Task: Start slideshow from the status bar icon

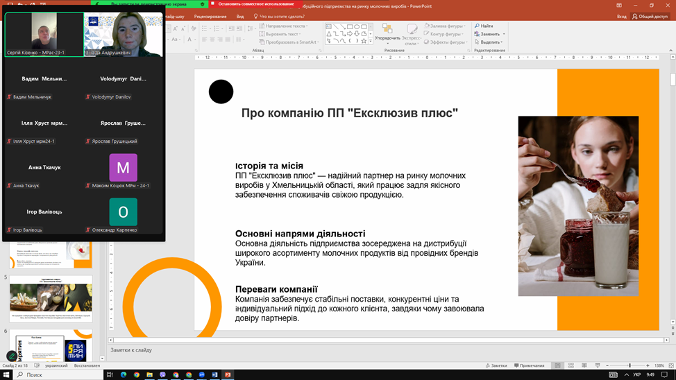Action: click(x=598, y=365)
